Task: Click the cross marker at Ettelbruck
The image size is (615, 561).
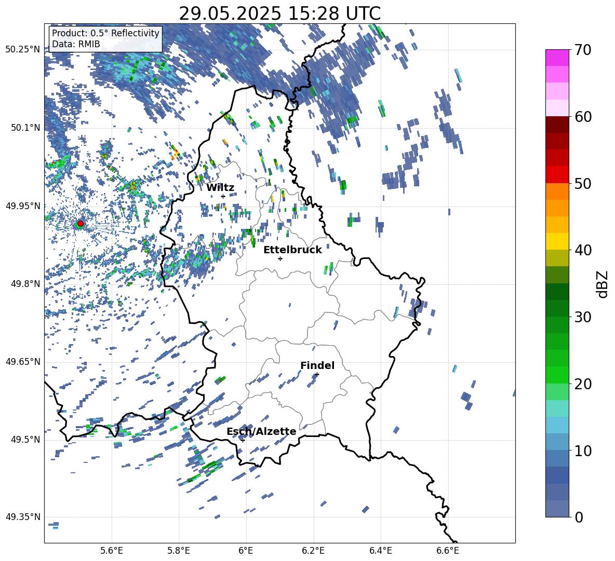Action: coord(280,258)
